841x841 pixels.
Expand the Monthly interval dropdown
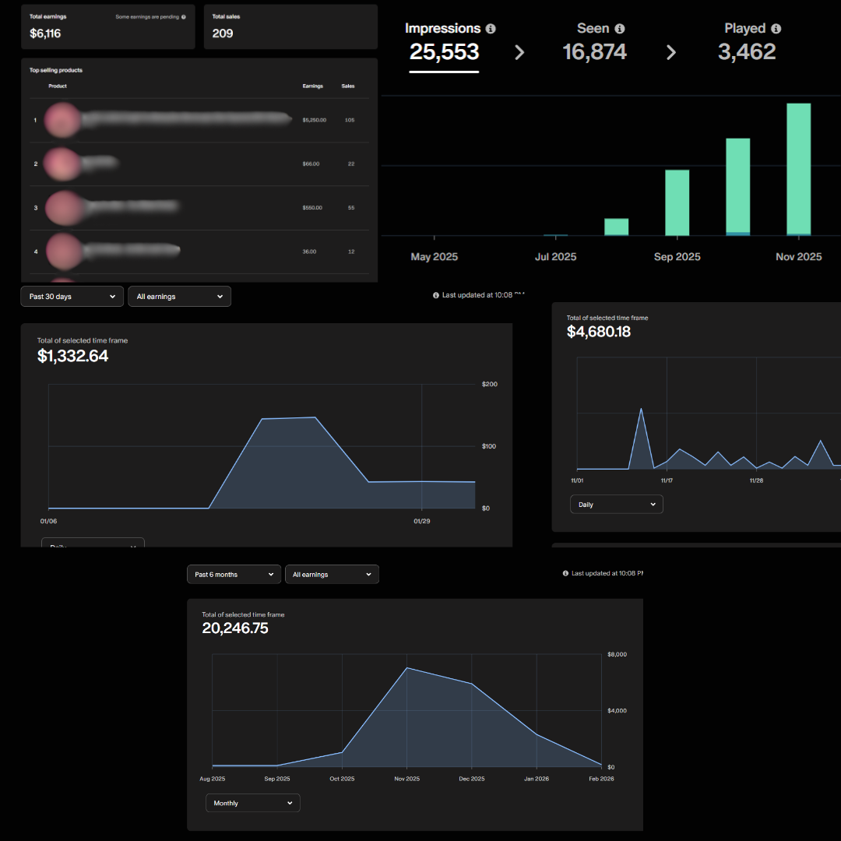252,803
